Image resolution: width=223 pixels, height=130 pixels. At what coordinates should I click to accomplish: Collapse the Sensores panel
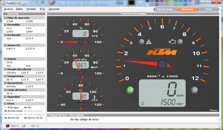(5, 14)
